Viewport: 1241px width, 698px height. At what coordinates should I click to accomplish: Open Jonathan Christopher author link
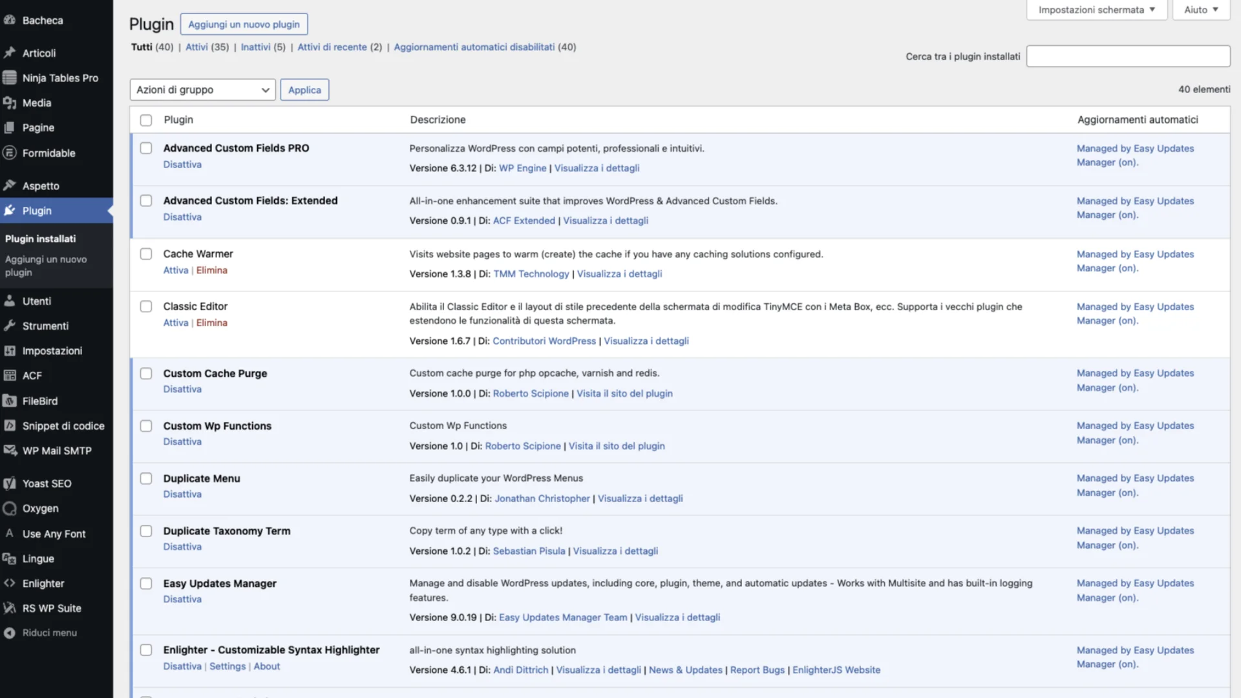pos(542,498)
